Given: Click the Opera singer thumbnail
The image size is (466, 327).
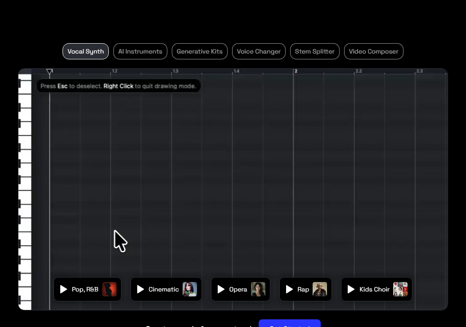Looking at the screenshot, I should pyautogui.click(x=258, y=289).
